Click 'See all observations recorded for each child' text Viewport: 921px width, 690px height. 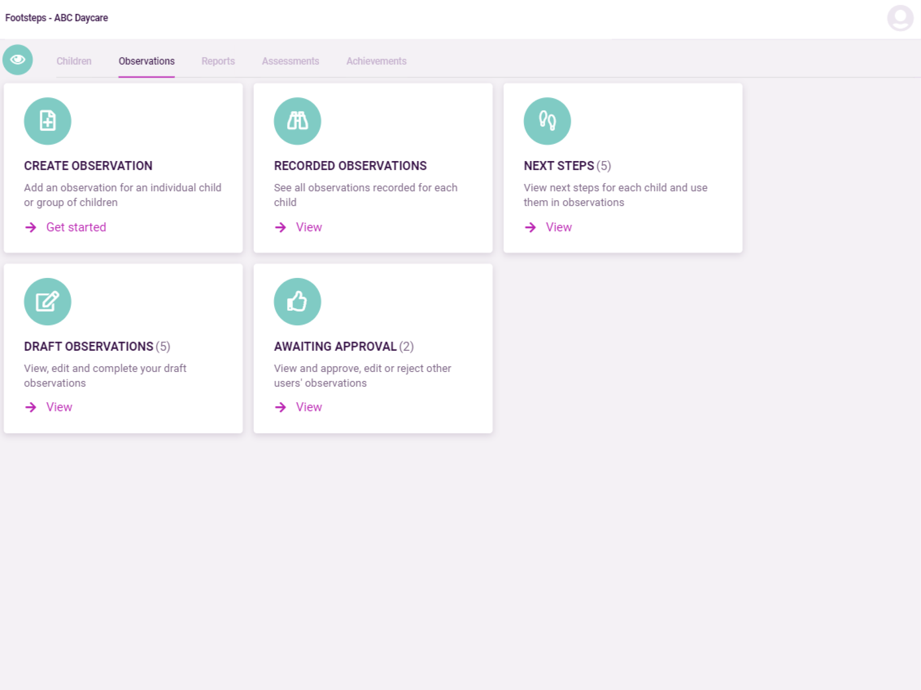coord(365,195)
